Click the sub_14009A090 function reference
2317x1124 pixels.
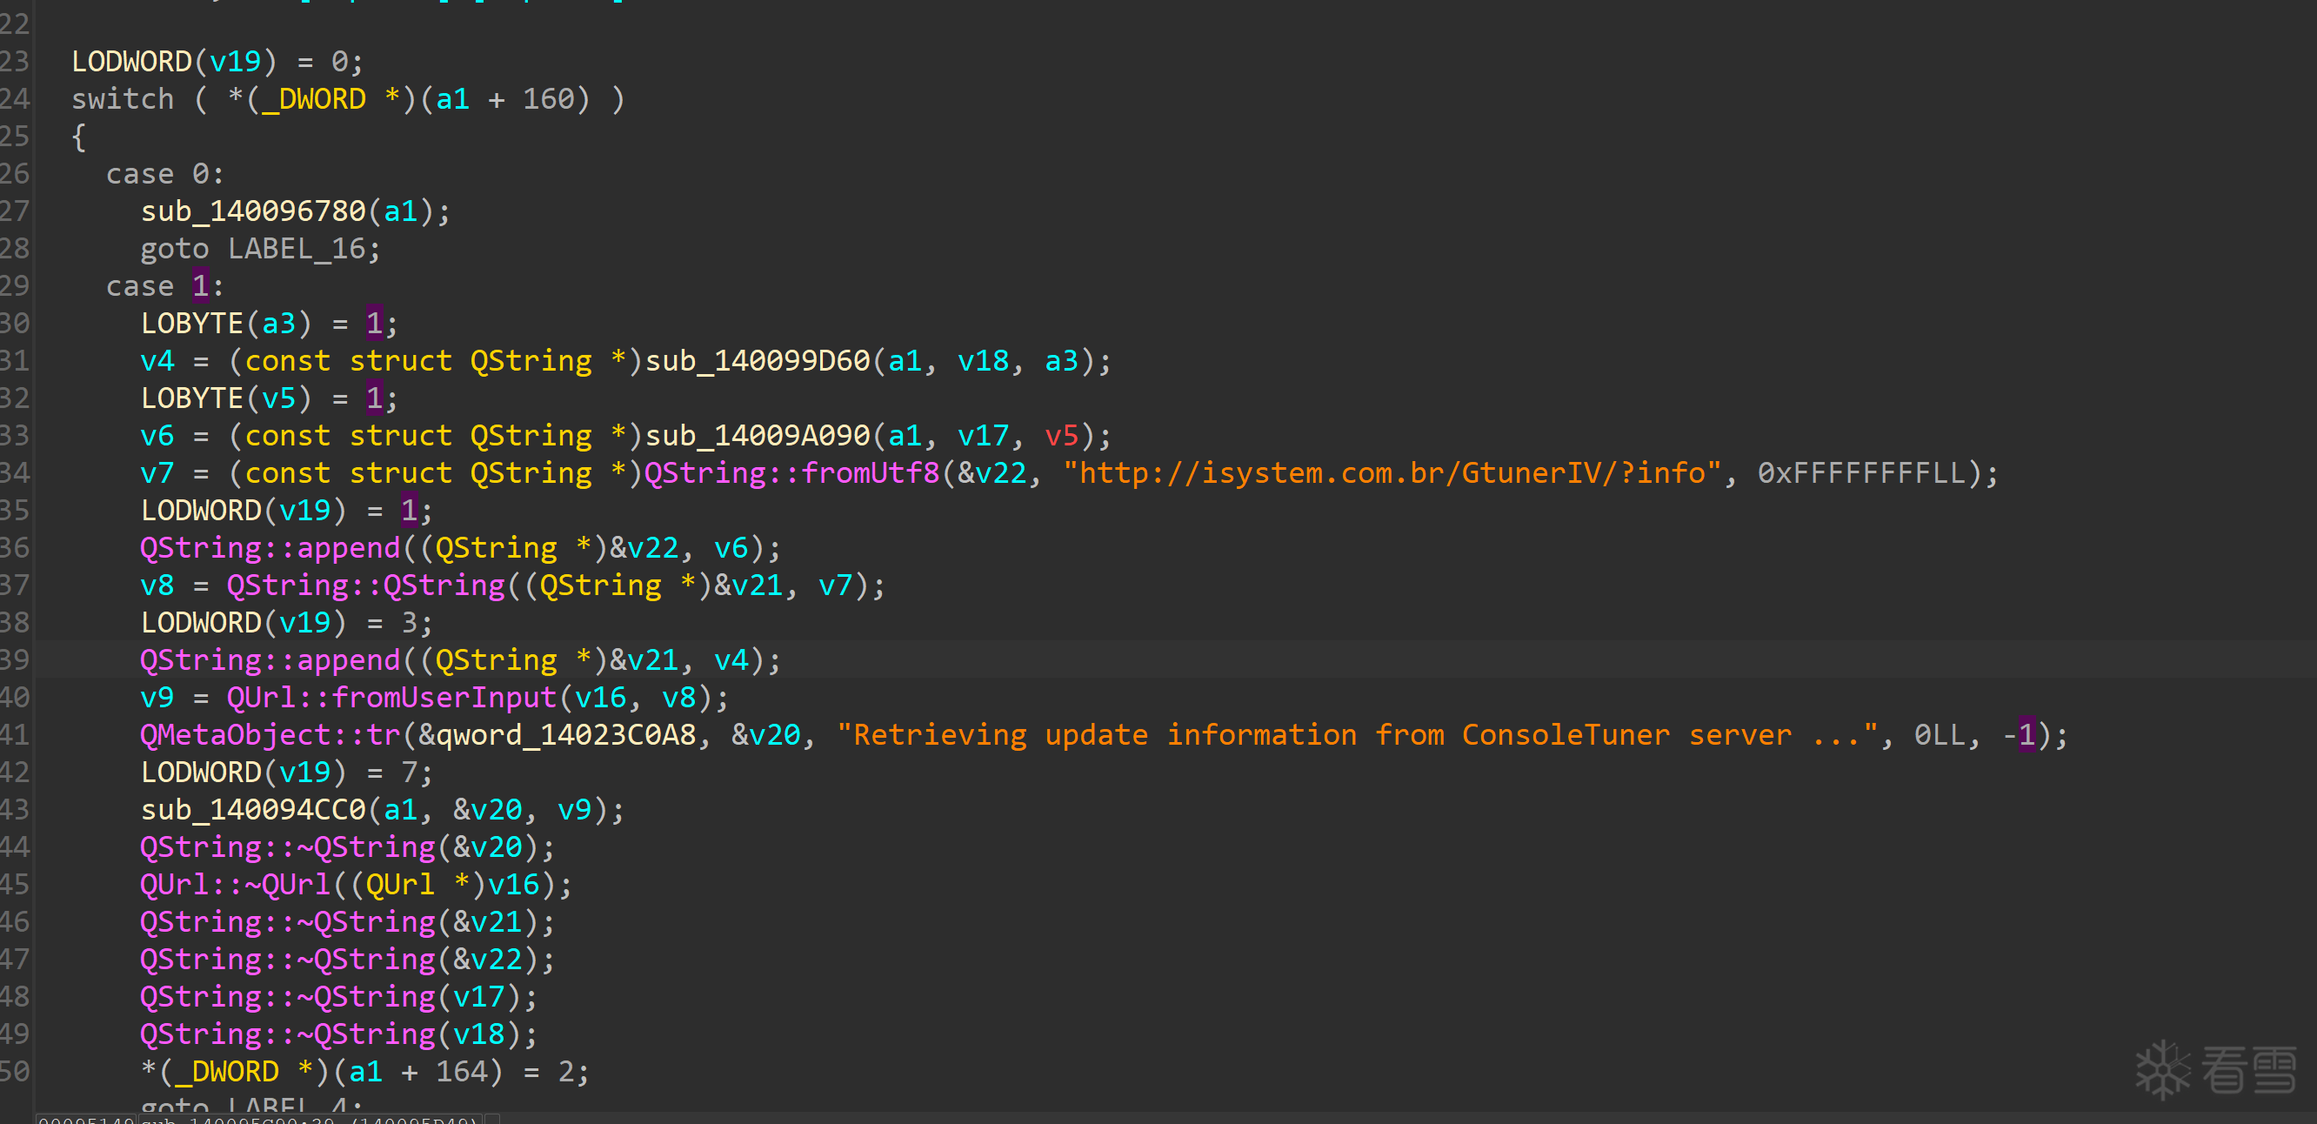[758, 436]
